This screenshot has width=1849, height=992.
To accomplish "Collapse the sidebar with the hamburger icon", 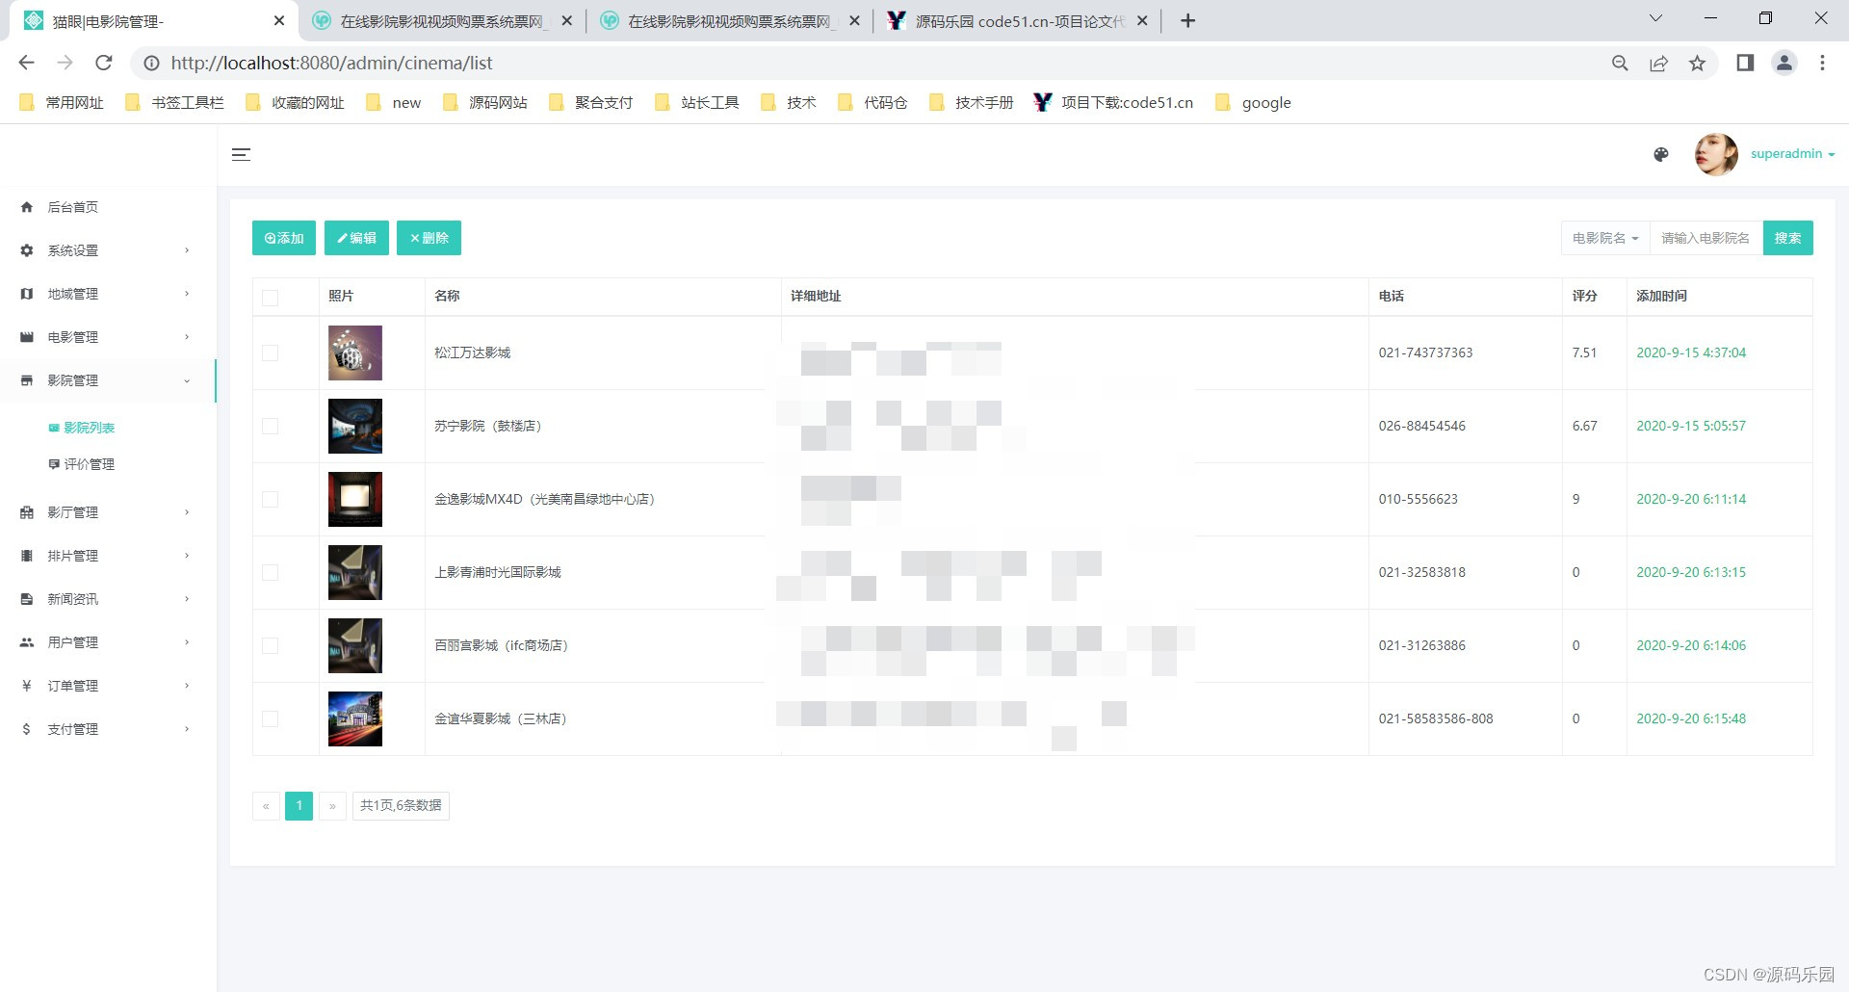I will coord(241,154).
